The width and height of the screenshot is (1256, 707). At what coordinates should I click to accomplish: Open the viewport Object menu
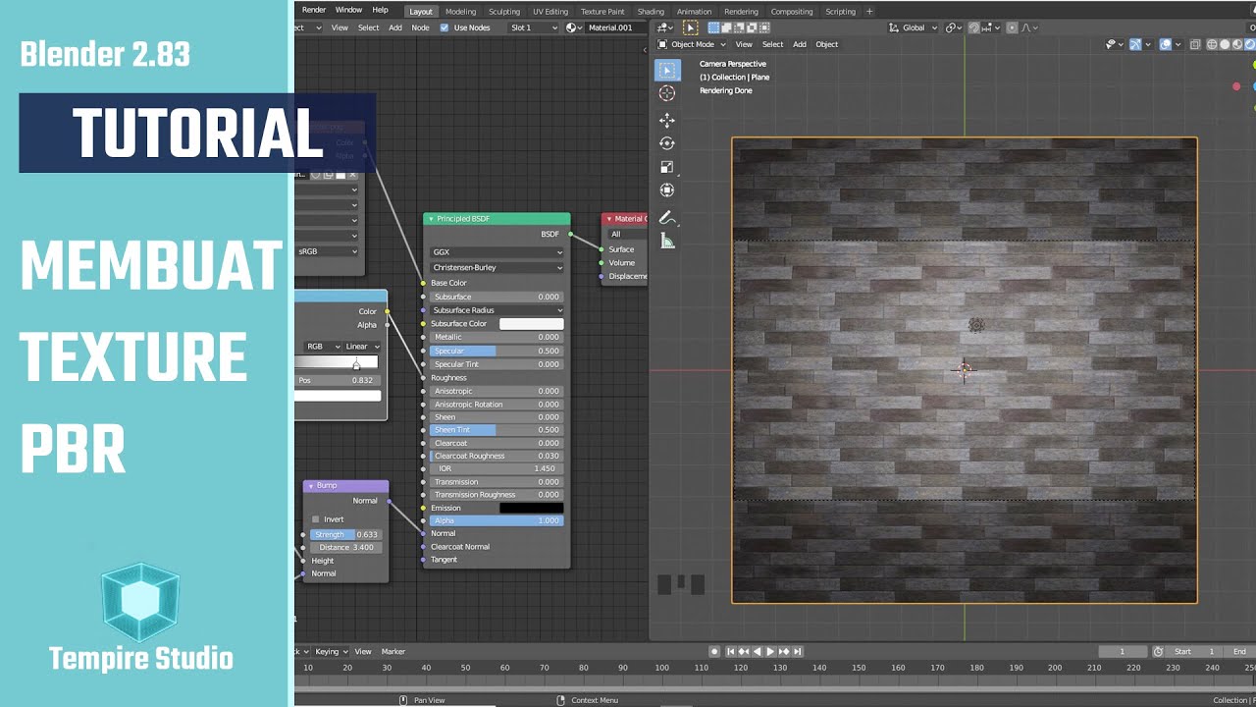pyautogui.click(x=827, y=44)
